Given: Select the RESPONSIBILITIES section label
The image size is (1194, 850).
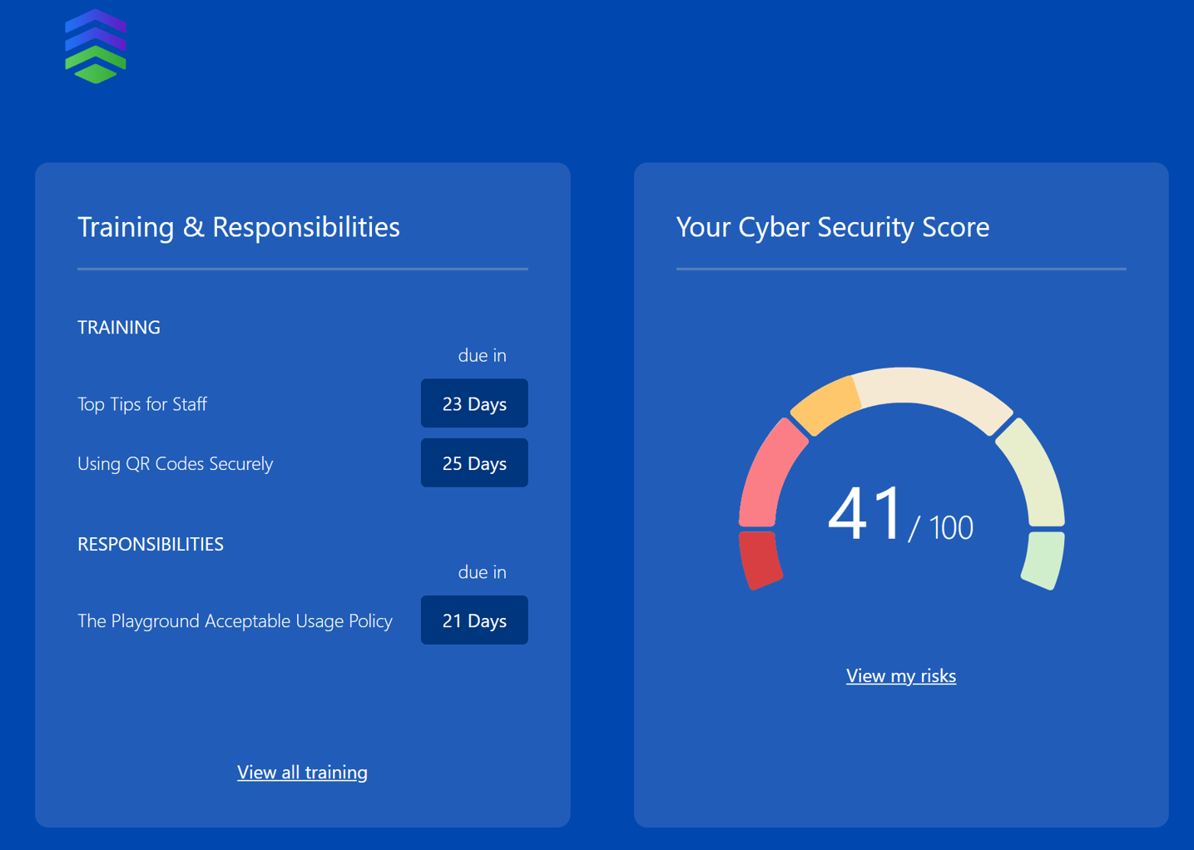Looking at the screenshot, I should tap(151, 544).
